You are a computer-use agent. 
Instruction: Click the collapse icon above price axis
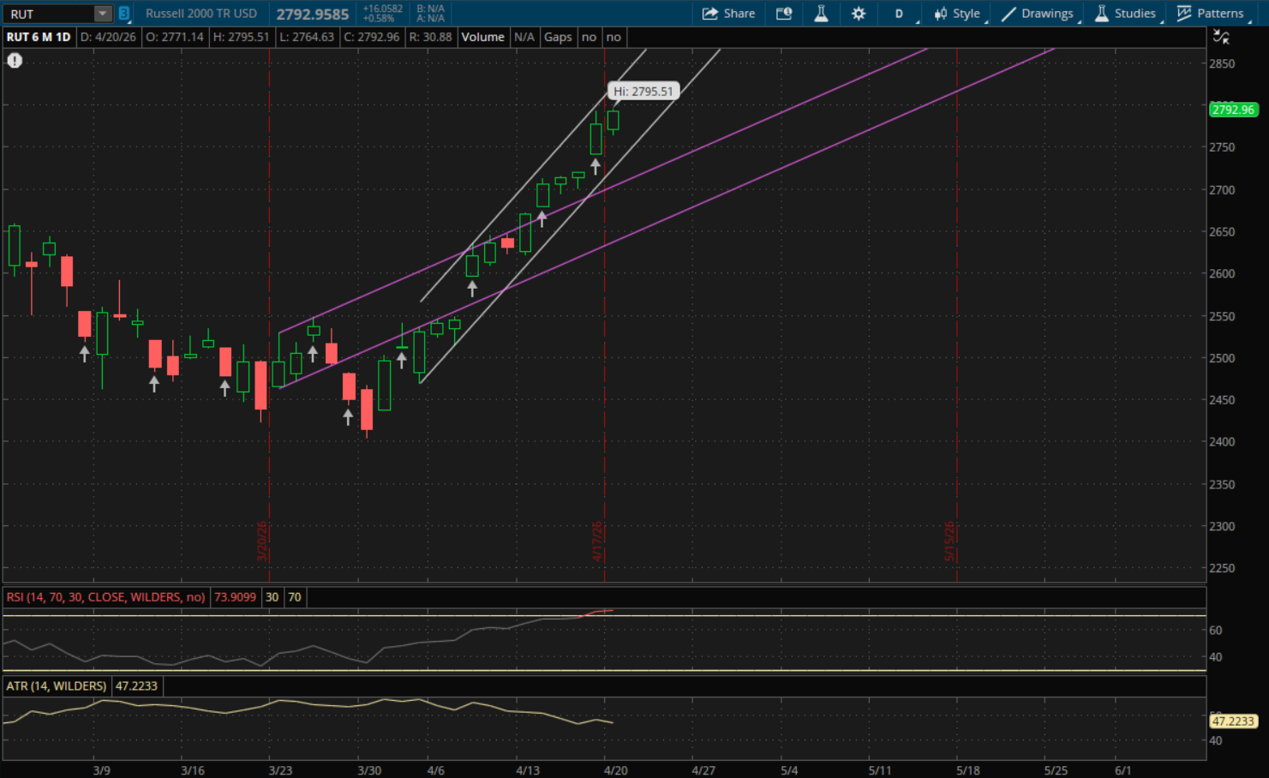(x=1221, y=37)
